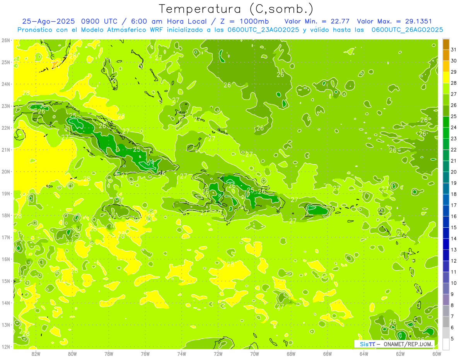Select the purple colorbar swatch between 8 and 9
The image size is (464, 359).
tap(446, 300)
